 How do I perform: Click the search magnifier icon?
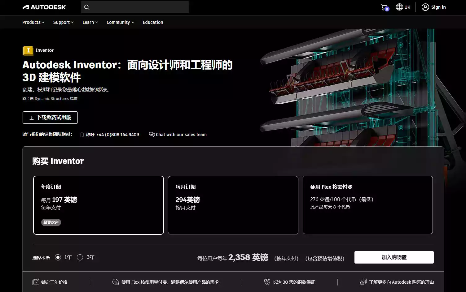(87, 7)
